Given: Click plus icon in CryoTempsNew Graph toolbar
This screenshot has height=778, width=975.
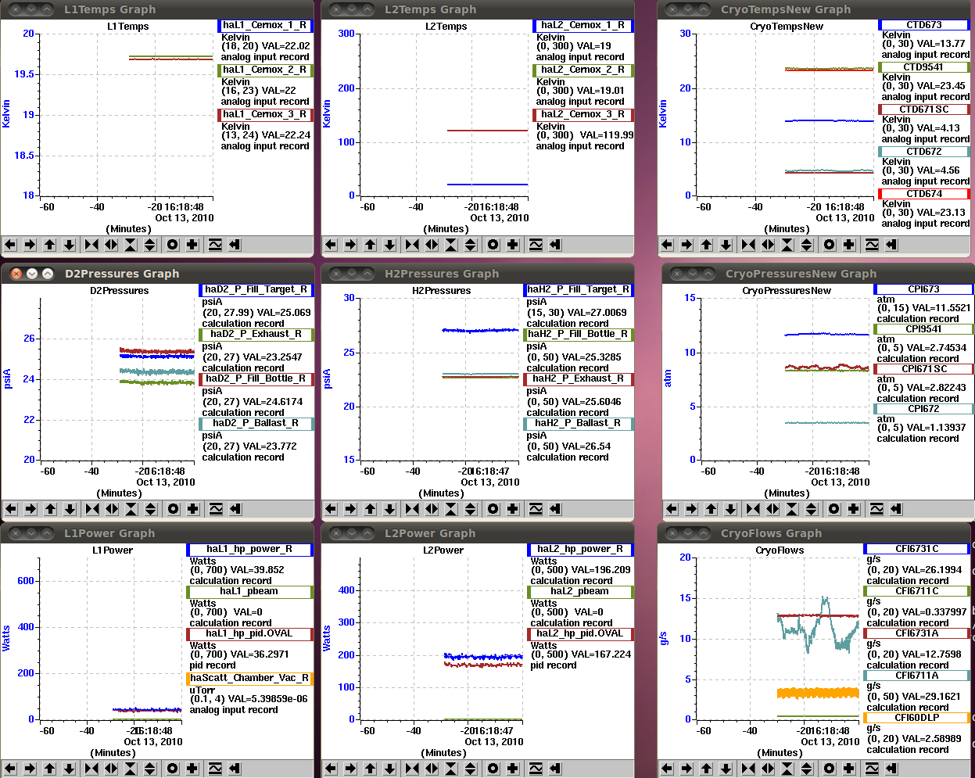Looking at the screenshot, I should coord(849,245).
